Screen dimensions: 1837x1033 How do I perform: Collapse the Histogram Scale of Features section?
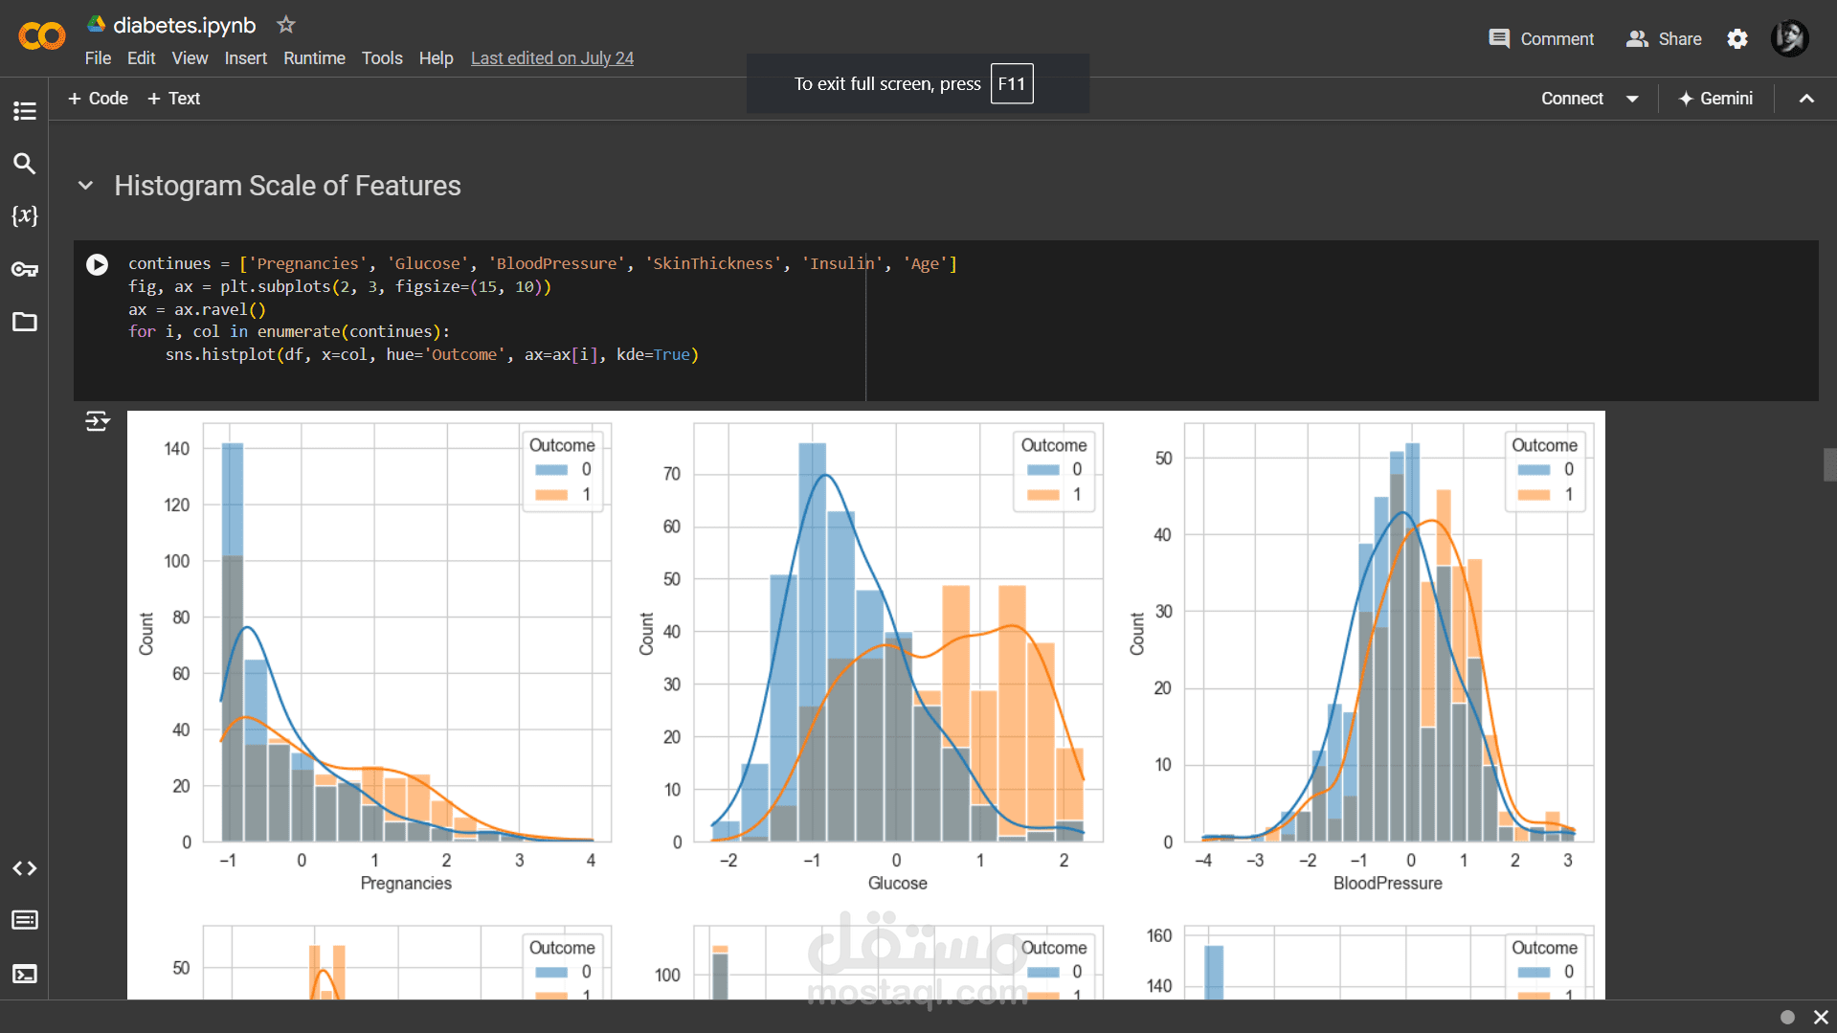click(x=86, y=186)
